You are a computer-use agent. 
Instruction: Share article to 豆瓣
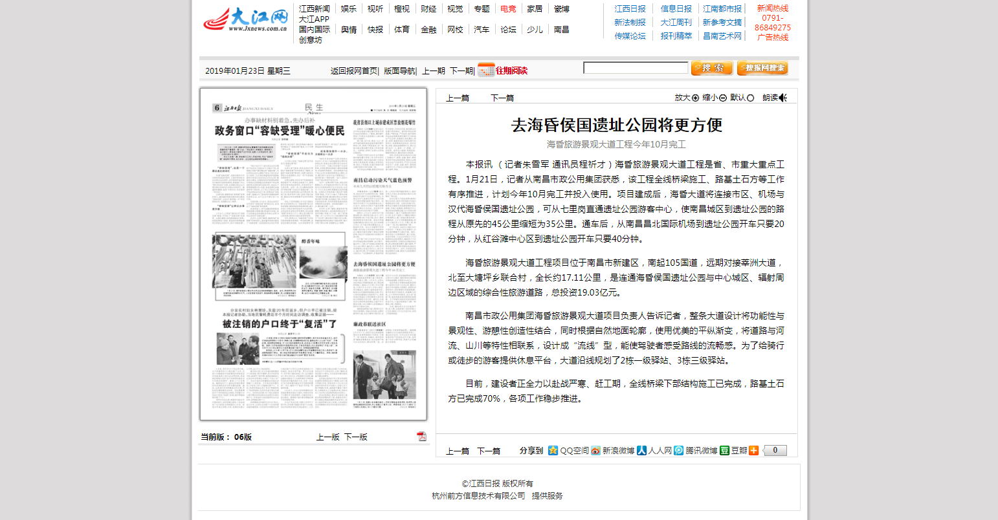734,451
